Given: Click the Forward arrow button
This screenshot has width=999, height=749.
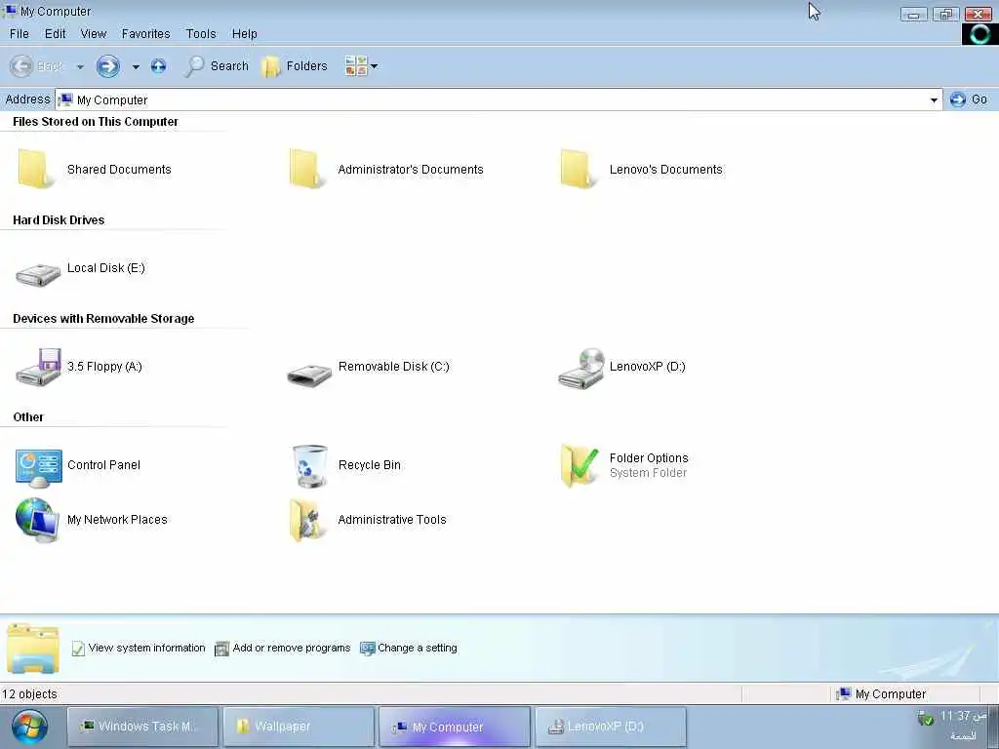Looking at the screenshot, I should coord(107,66).
